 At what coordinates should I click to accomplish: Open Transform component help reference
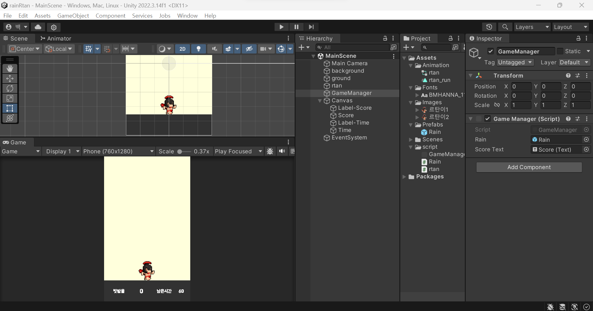[x=568, y=76]
